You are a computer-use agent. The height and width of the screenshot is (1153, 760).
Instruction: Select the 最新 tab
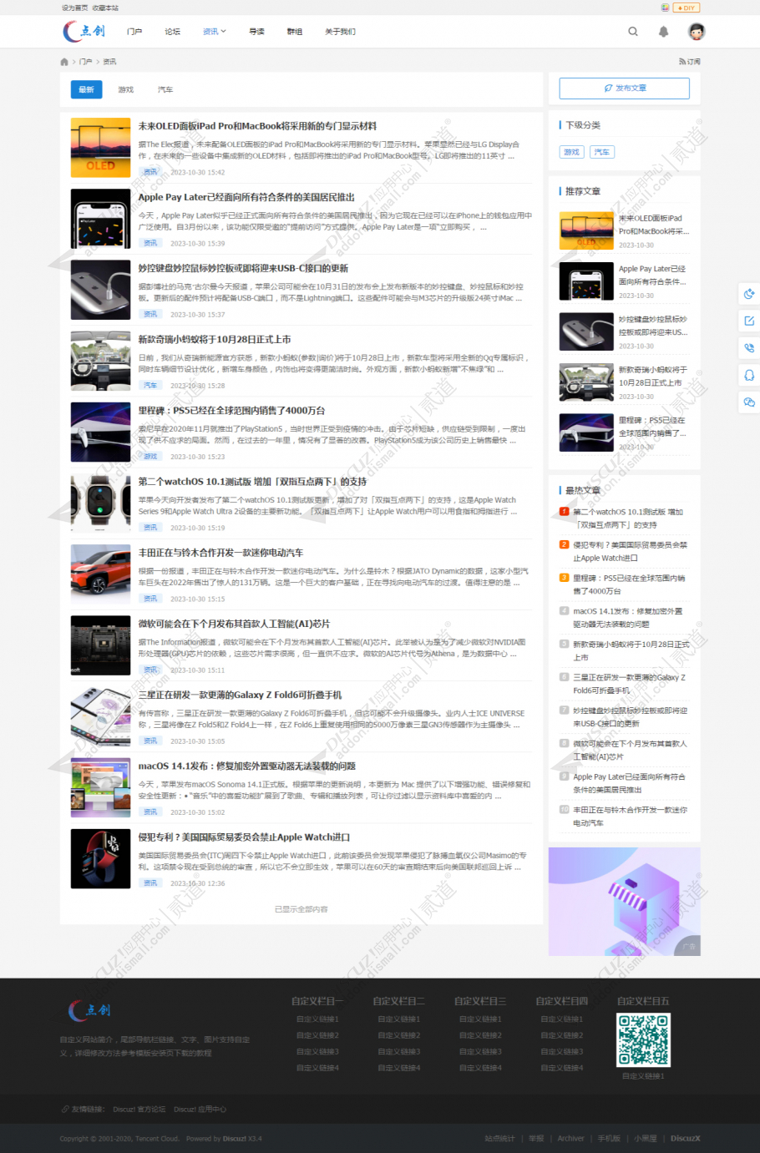[86, 89]
